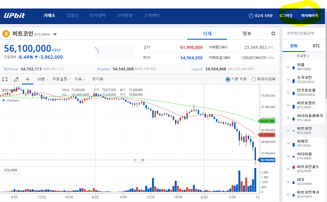
Task: Open the 차트설정 dropdown
Action: tap(61, 79)
